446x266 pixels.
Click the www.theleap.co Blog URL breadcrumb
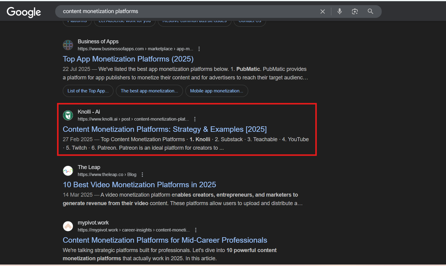click(x=107, y=175)
